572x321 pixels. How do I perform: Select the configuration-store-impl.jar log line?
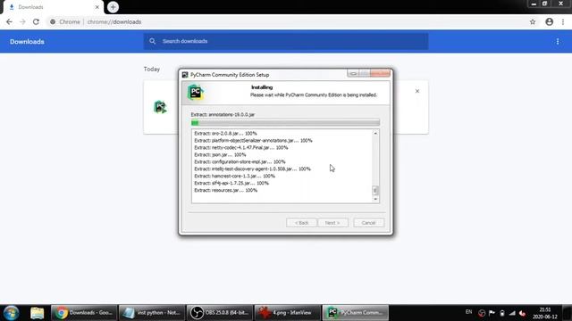[240, 161]
